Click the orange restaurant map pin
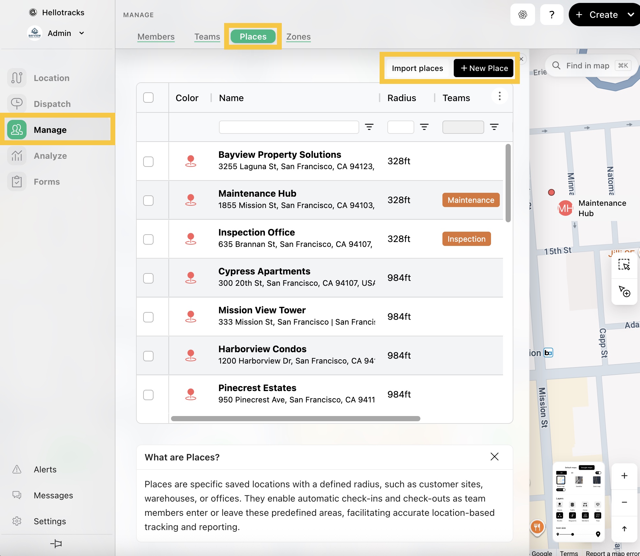The height and width of the screenshot is (556, 640). (537, 527)
